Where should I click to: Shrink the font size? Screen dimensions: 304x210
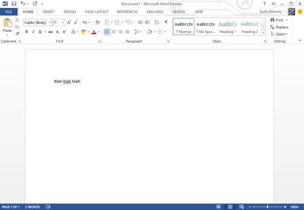click(76, 22)
